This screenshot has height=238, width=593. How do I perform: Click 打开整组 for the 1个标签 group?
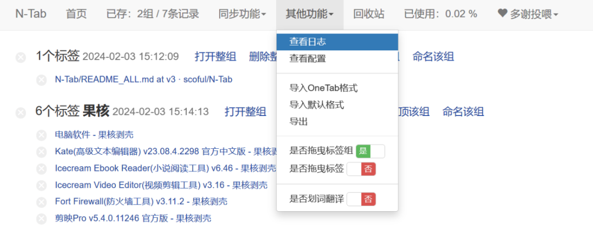pos(216,57)
